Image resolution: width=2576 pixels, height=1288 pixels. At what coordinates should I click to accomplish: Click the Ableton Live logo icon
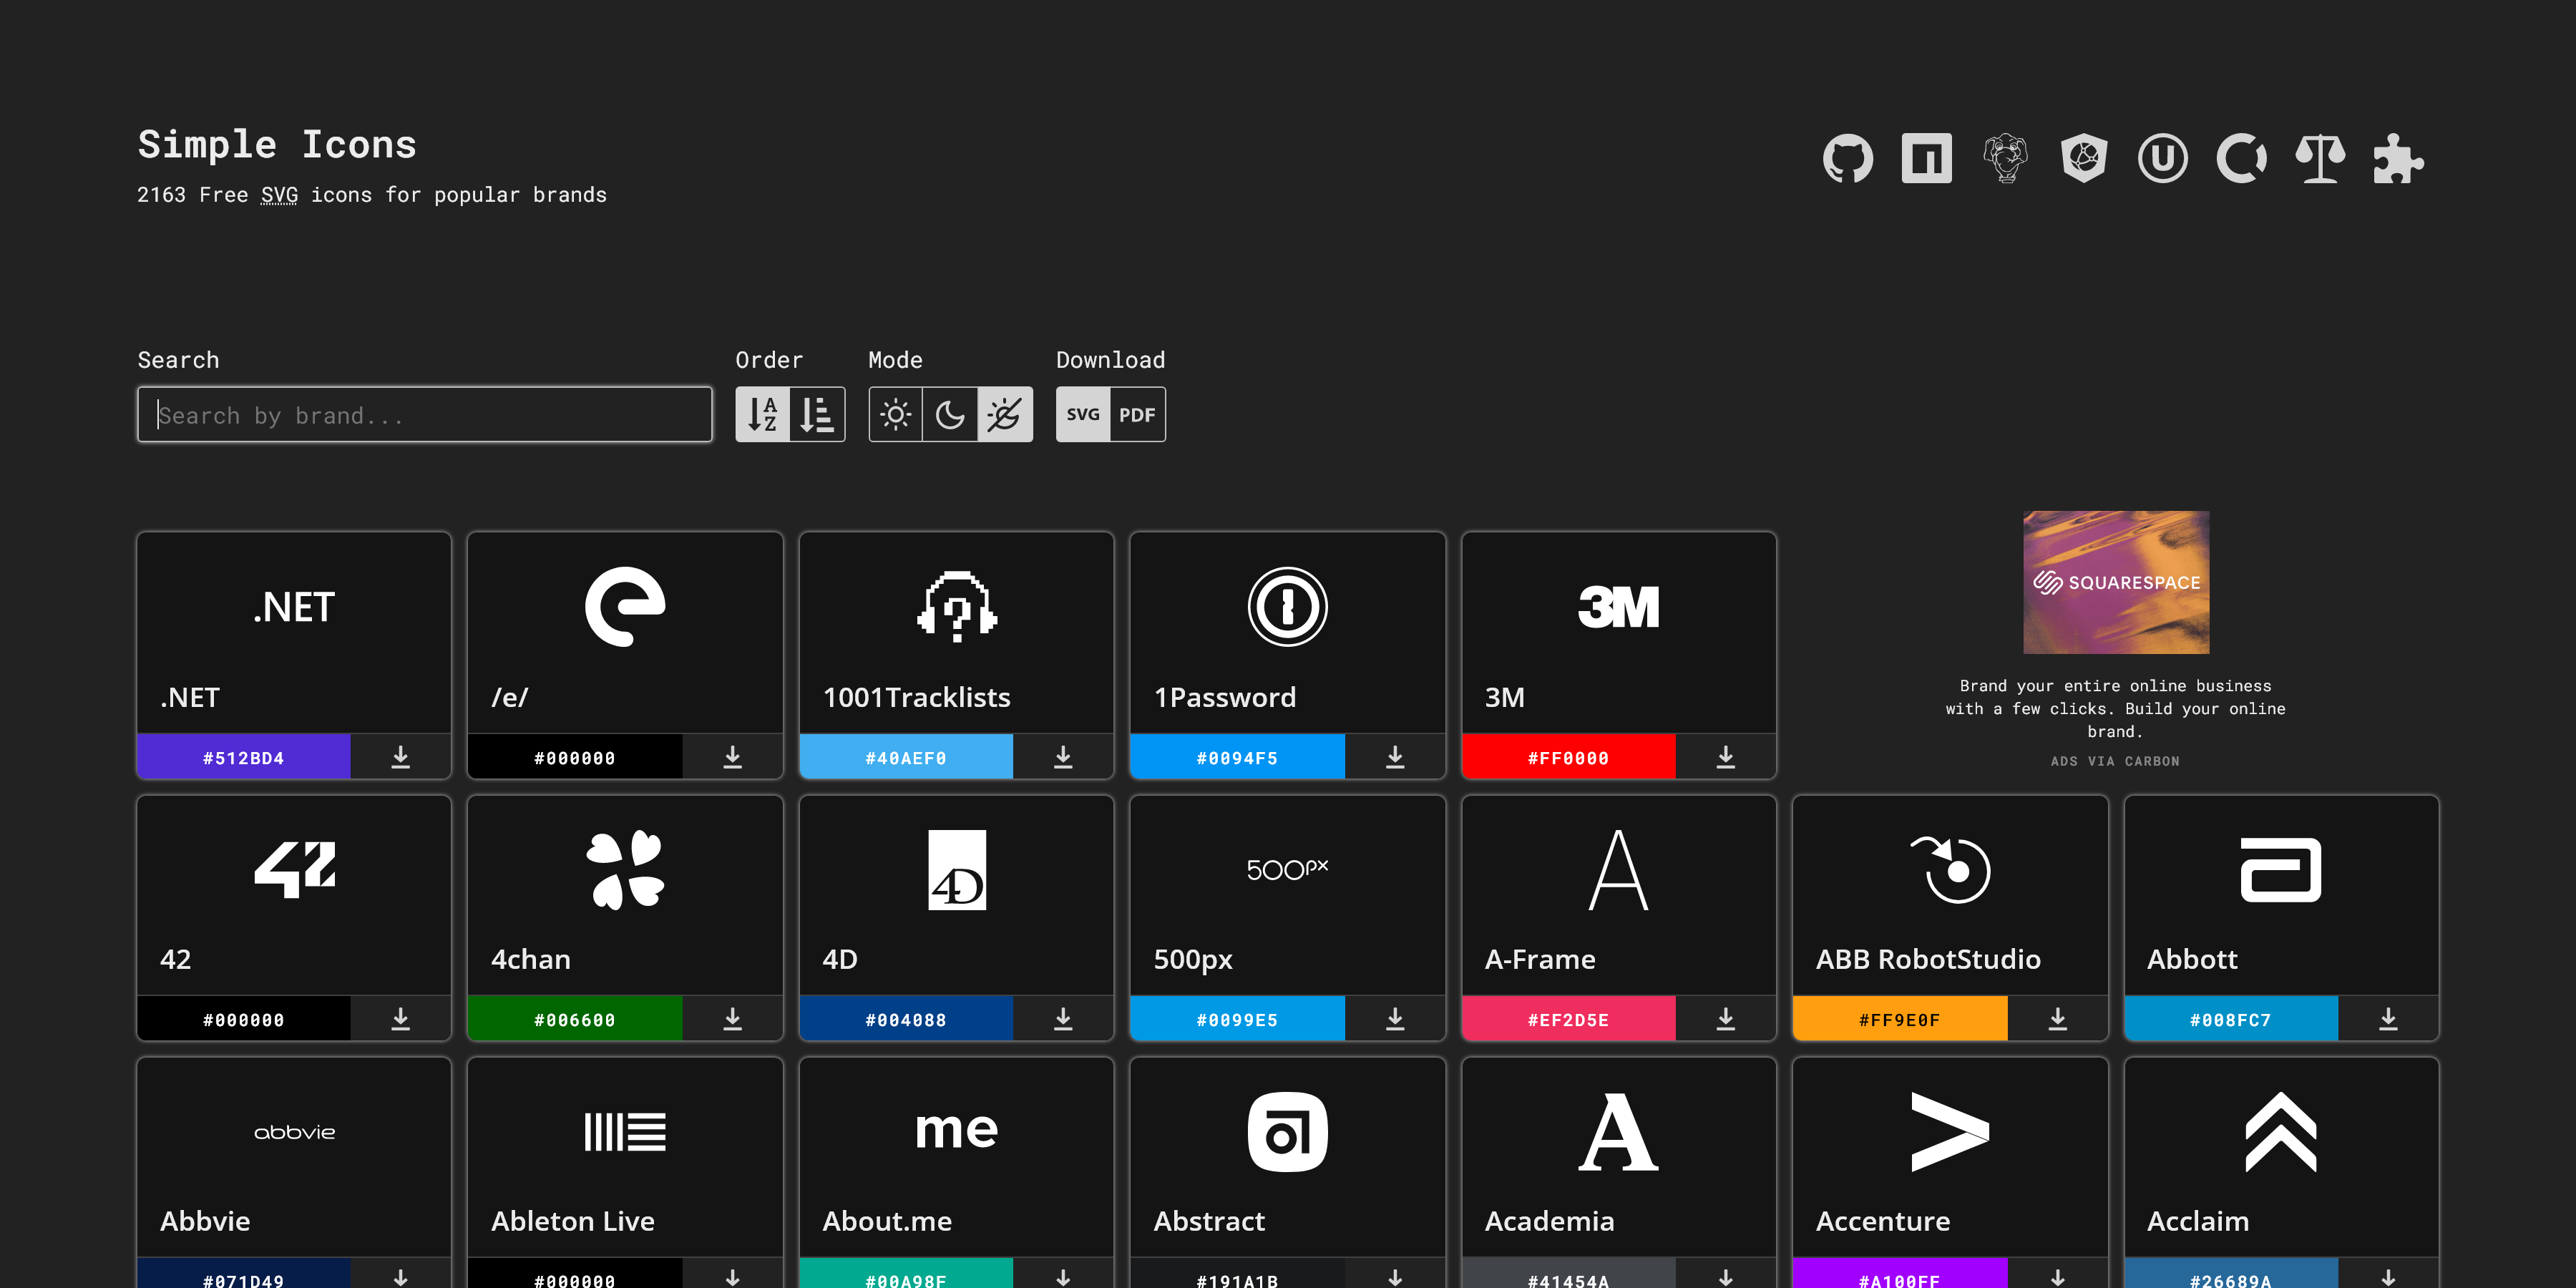[625, 1132]
